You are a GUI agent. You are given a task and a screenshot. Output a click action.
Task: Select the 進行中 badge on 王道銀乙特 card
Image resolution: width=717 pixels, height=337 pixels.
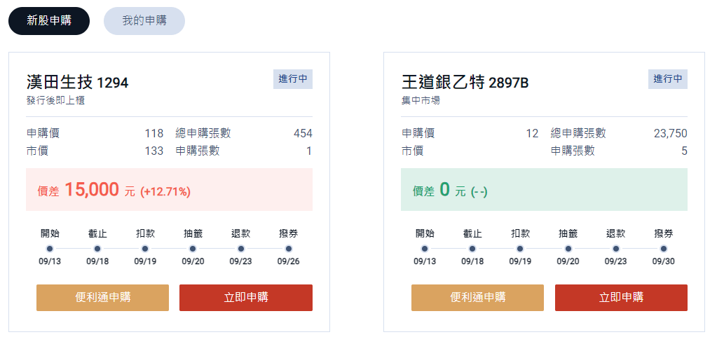(x=668, y=79)
